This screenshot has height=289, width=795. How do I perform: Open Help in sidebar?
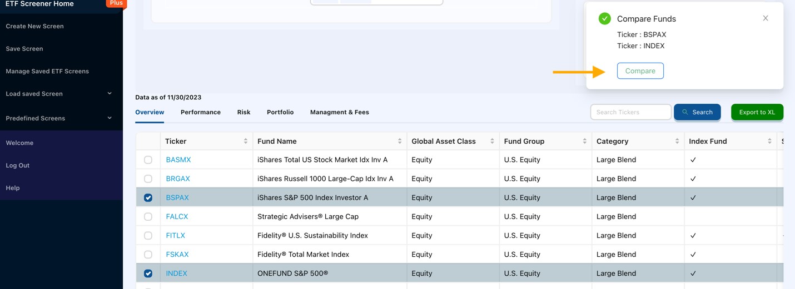[13, 188]
